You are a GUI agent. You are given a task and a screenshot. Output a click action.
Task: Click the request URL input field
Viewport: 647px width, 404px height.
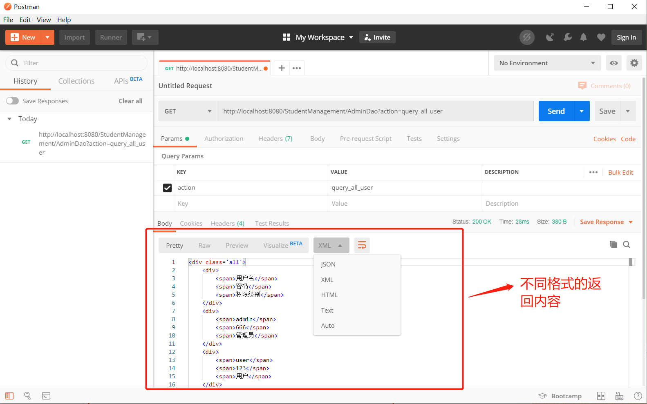pos(376,111)
